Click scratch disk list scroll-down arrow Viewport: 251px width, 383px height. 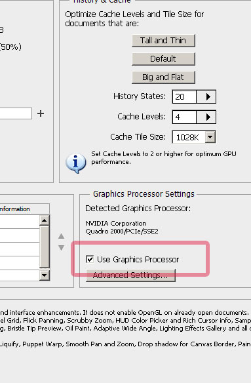pyautogui.click(x=44, y=275)
